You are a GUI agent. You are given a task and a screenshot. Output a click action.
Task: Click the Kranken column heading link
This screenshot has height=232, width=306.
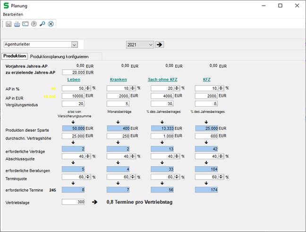click(x=118, y=80)
